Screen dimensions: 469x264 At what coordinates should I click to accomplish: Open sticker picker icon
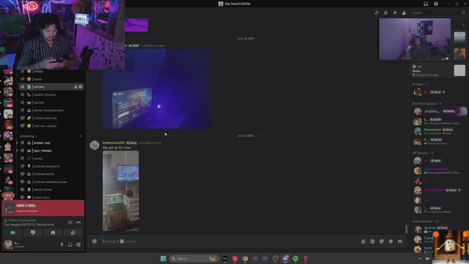[x=381, y=241]
